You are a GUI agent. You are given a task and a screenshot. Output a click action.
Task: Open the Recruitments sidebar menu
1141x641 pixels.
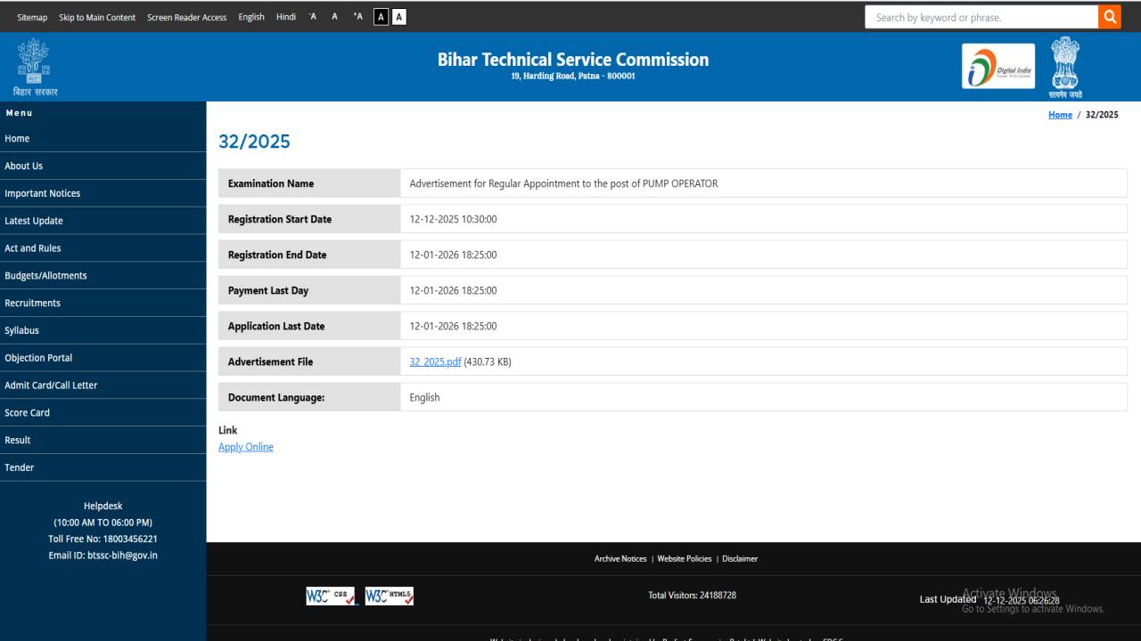coord(33,303)
